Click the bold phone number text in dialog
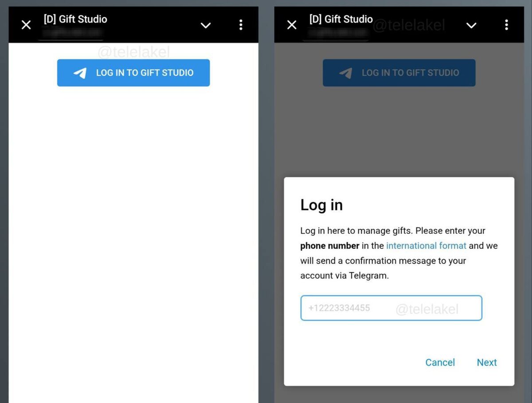532x403 pixels. point(330,245)
